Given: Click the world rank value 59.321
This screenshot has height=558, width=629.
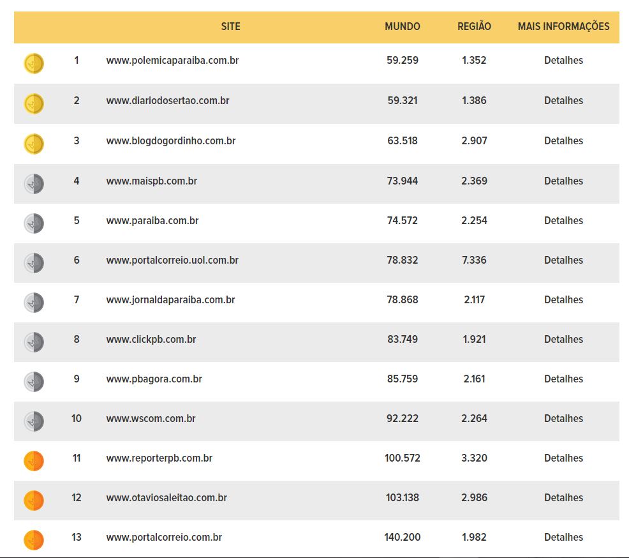Looking at the screenshot, I should click(x=403, y=100).
